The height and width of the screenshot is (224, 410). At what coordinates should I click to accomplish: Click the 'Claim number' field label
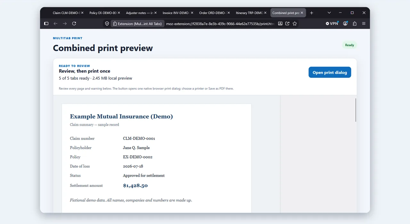click(82, 139)
